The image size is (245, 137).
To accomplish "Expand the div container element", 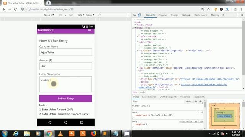I will tap(137, 68).
